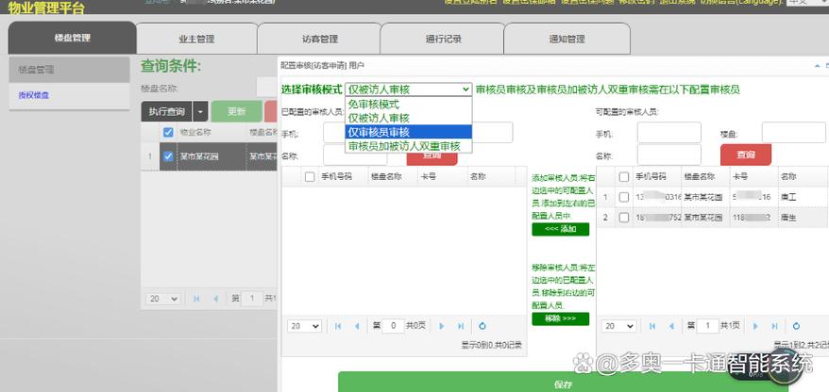Go to first page of available reviewers table
The width and height of the screenshot is (829, 392).
point(652,326)
